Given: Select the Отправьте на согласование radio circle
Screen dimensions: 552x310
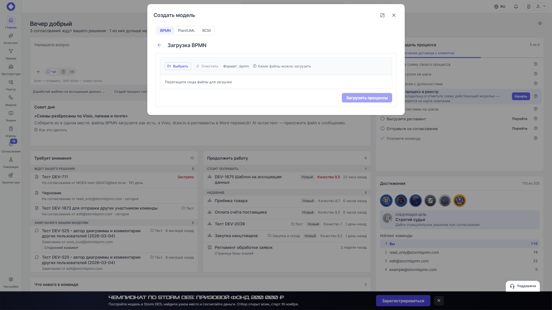Looking at the screenshot, I should coord(382,129).
